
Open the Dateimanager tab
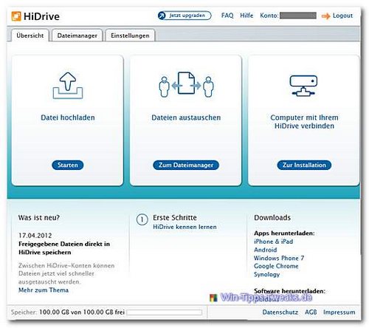(77, 35)
